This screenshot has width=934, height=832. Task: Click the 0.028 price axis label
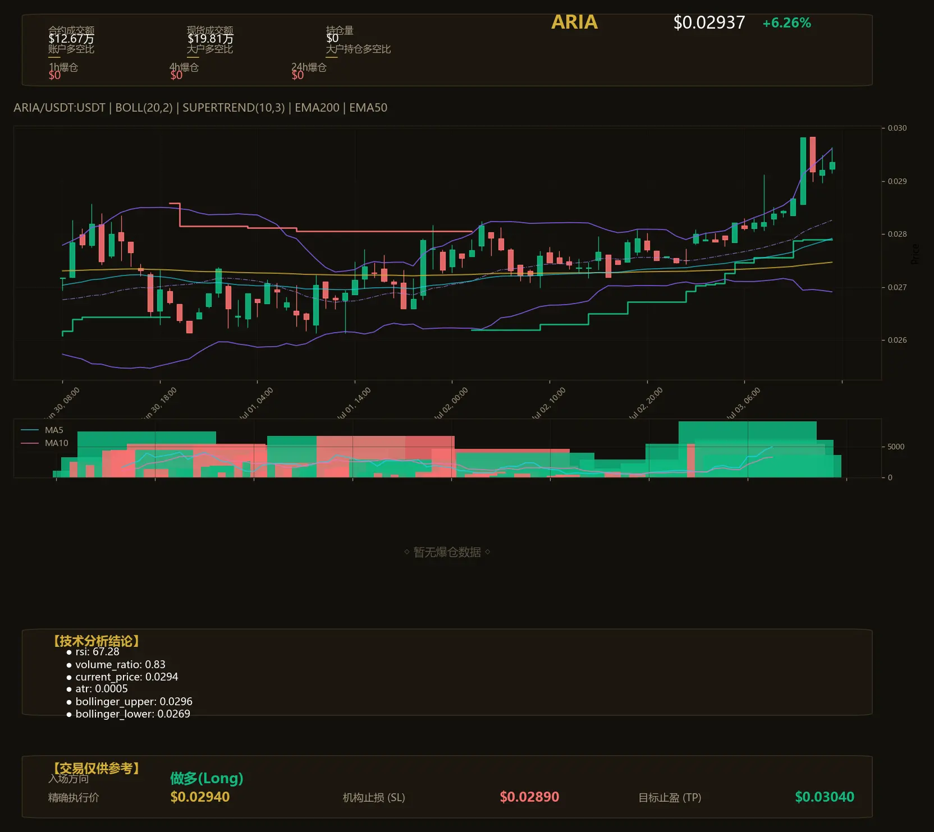897,234
